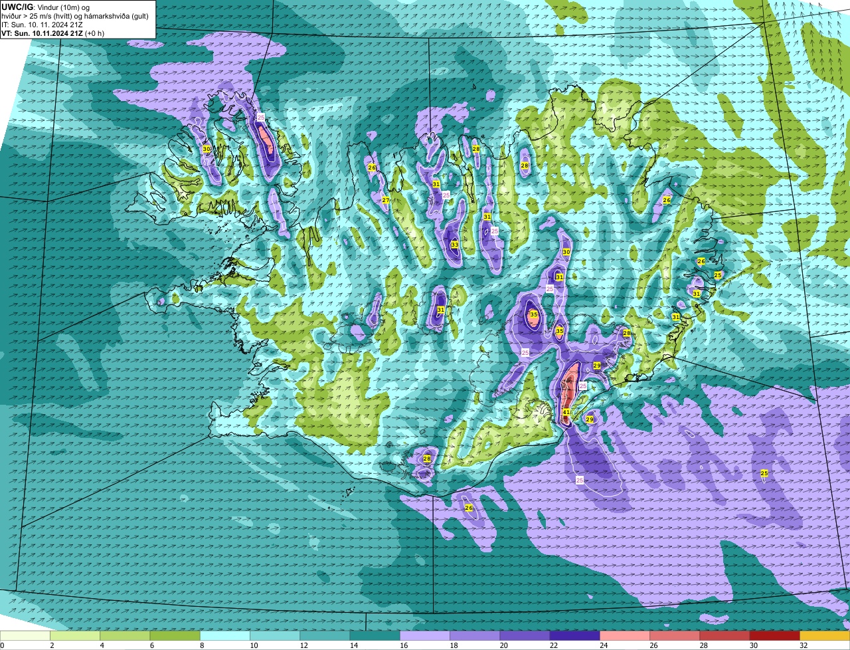Click the 30–32 m/s dark red legend swatch
Screen dimensions: 850x650
(x=775, y=635)
